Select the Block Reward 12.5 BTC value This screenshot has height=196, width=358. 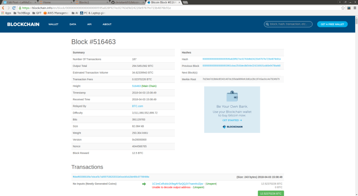(x=137, y=153)
